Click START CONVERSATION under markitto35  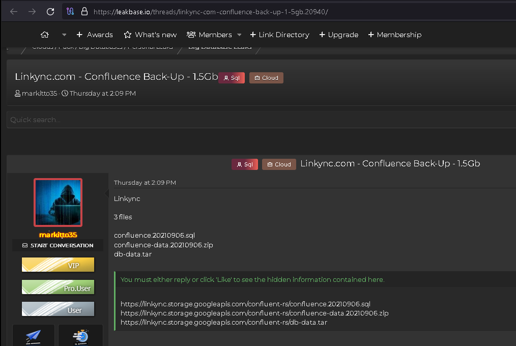click(x=58, y=245)
